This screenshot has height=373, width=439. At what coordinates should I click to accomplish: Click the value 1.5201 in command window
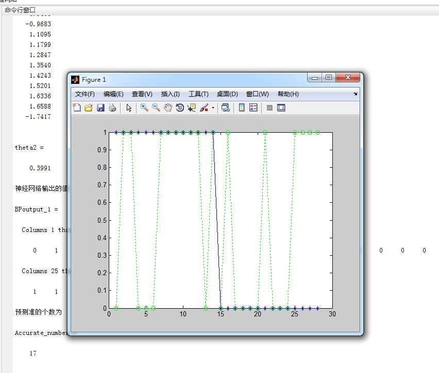coord(40,86)
